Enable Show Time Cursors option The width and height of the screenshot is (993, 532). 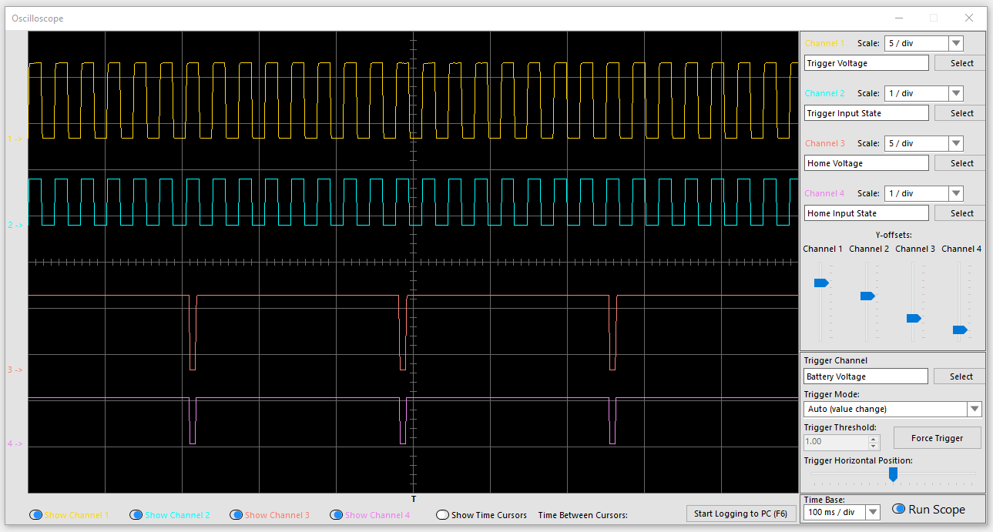point(442,515)
